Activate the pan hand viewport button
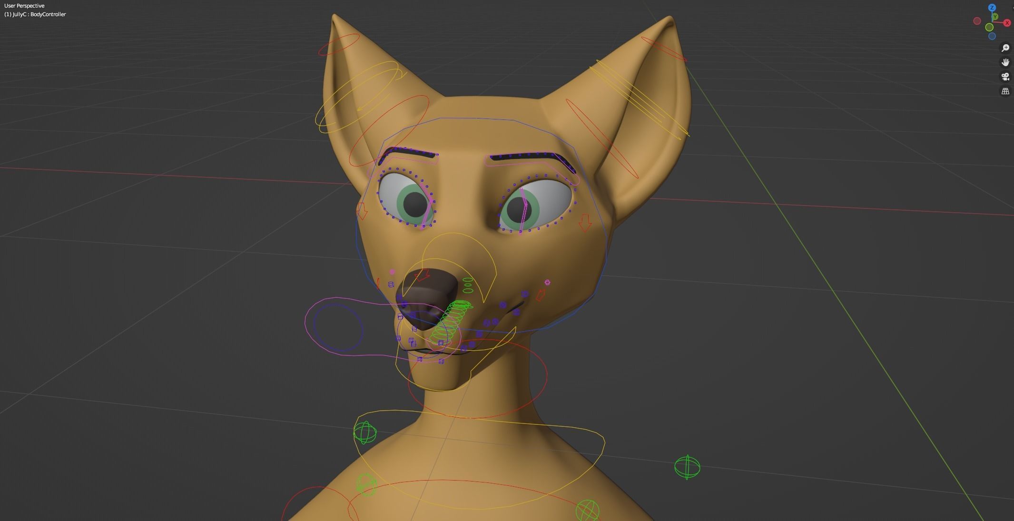The width and height of the screenshot is (1014, 521). [x=1005, y=62]
